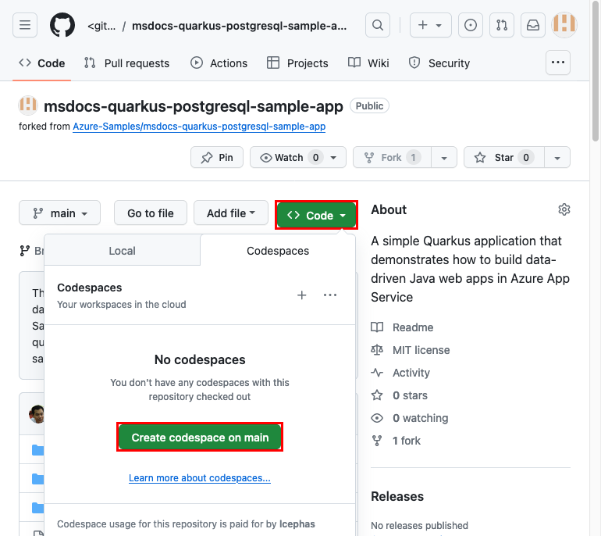Toggle Star on this repository
The image size is (601, 536).
point(503,158)
